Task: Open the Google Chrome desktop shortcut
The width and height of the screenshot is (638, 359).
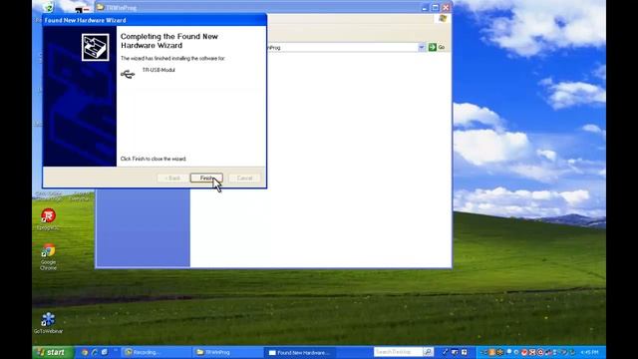Action: (48, 257)
